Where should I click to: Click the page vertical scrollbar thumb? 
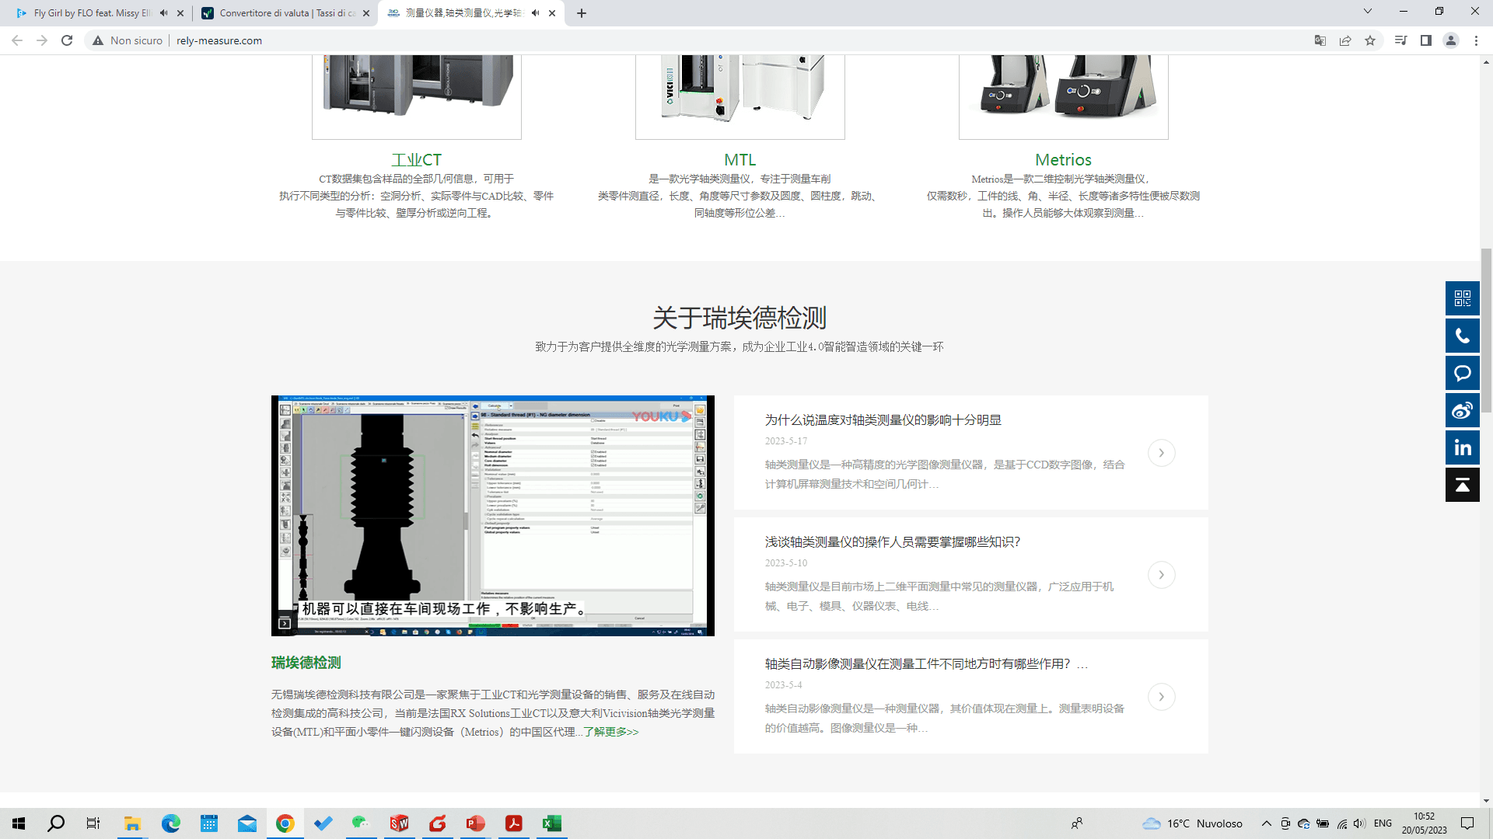[x=1486, y=330]
